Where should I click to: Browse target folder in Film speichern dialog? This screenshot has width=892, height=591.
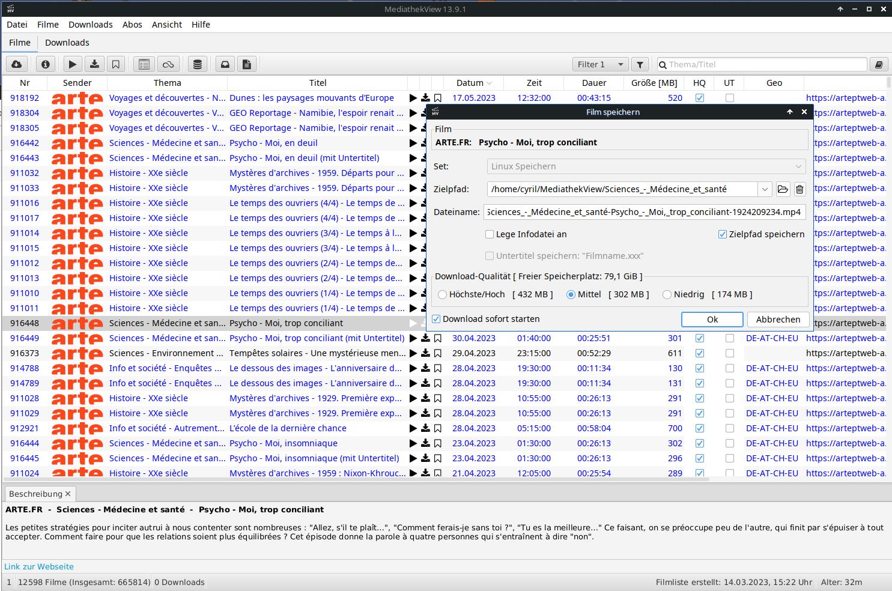pos(783,189)
